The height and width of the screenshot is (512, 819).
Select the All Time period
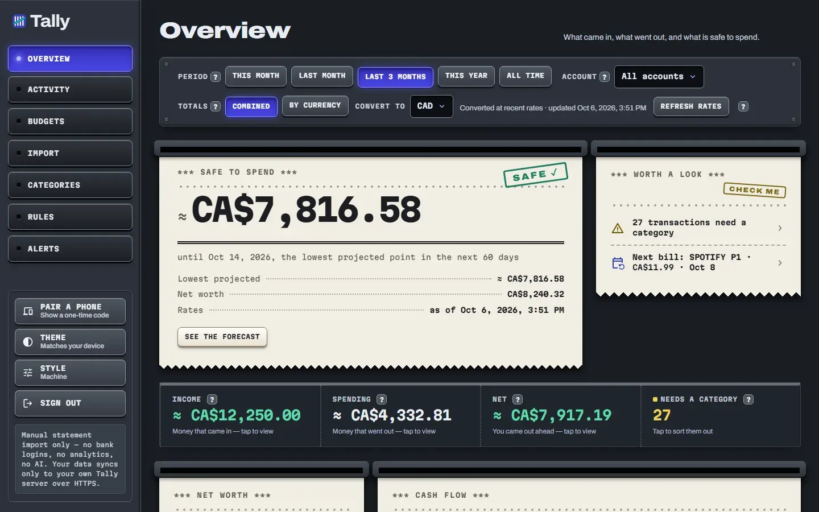[x=526, y=76]
